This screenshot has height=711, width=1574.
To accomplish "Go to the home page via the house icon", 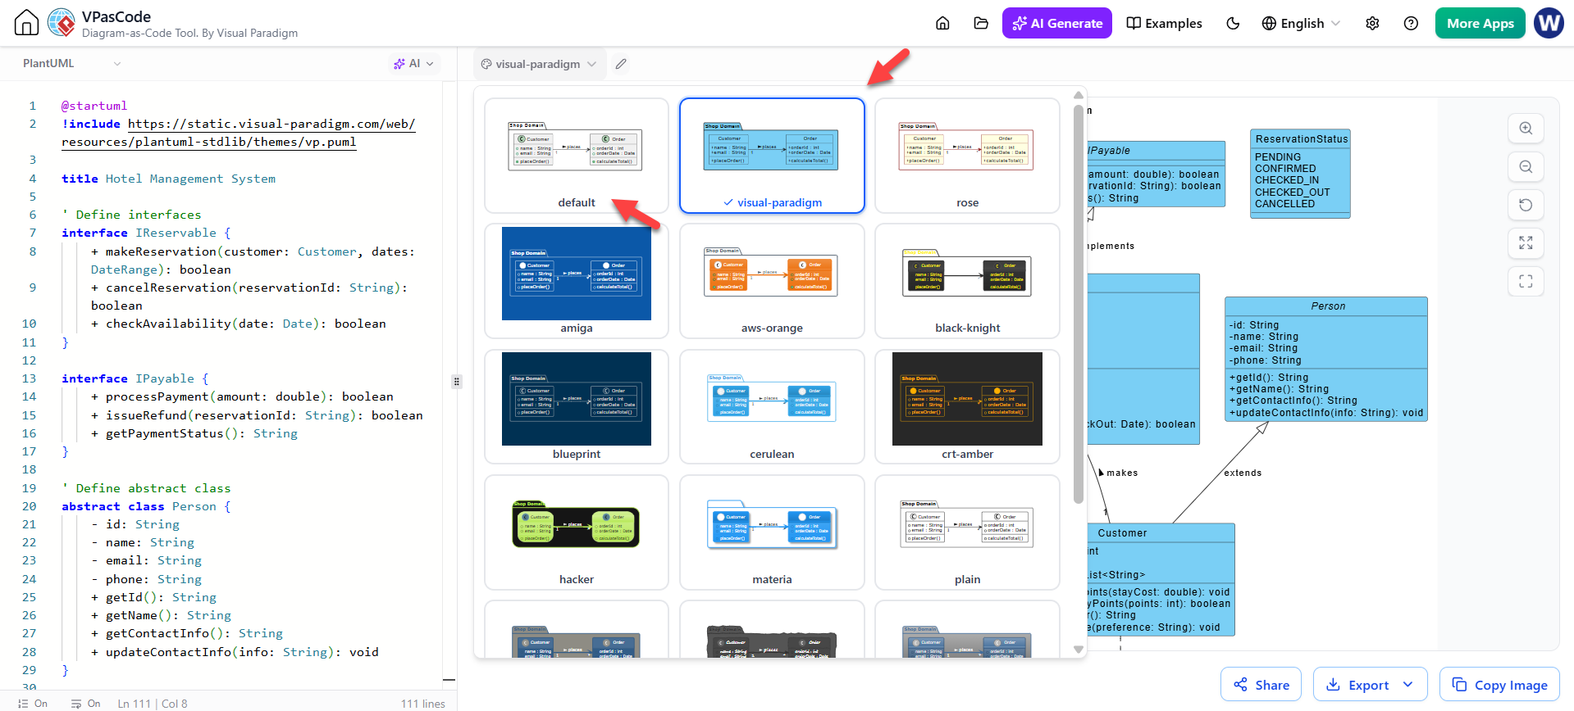I will pyautogui.click(x=26, y=23).
